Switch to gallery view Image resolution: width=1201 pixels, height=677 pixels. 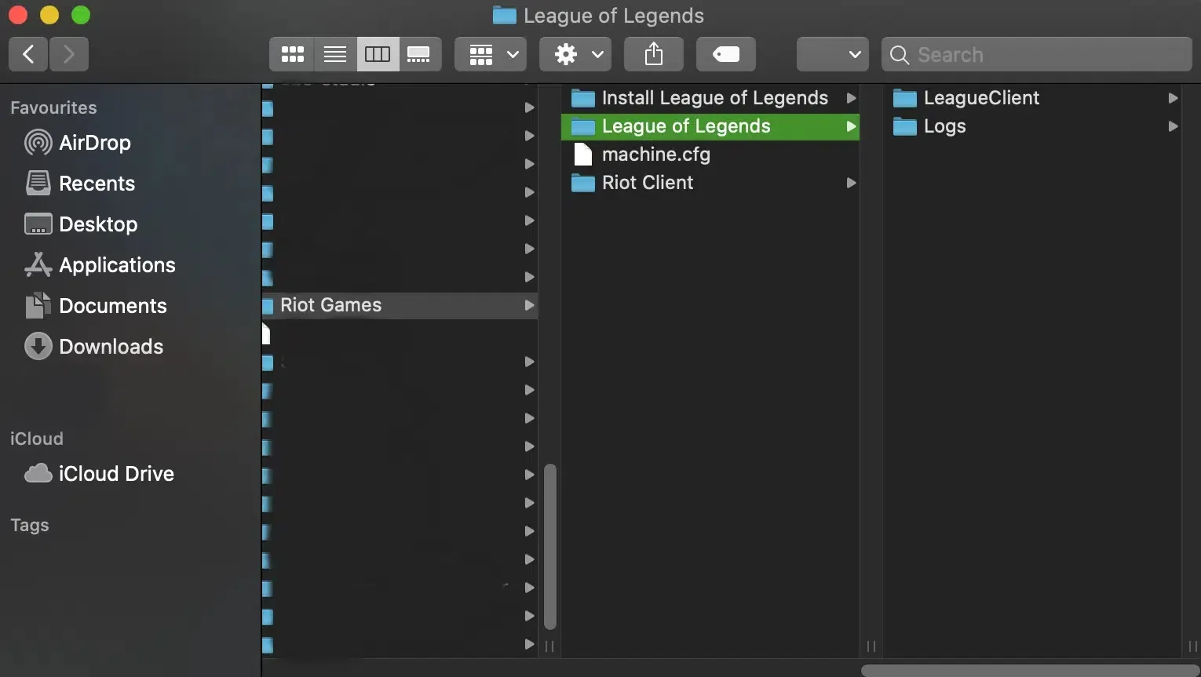click(x=419, y=54)
